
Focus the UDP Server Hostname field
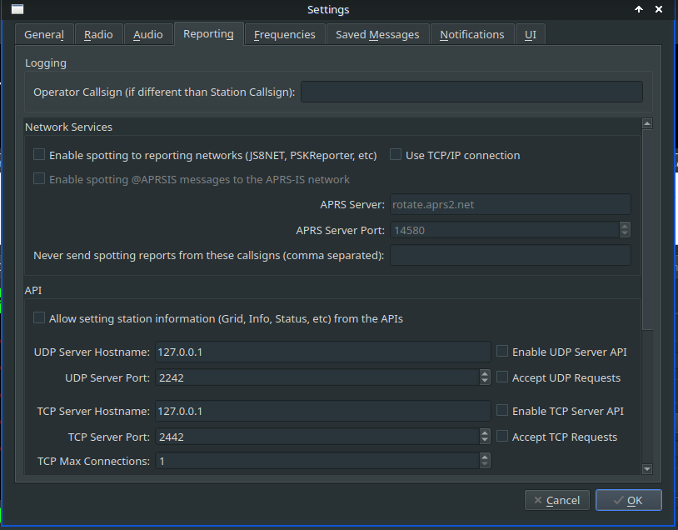click(322, 352)
